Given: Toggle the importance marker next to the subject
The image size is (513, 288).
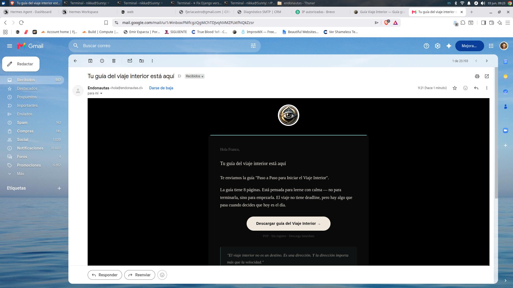Looking at the screenshot, I should point(180,76).
